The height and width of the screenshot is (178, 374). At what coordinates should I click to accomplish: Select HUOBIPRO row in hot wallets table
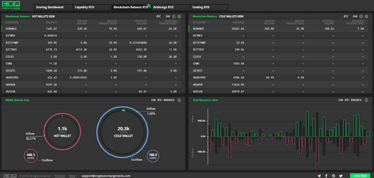tap(91, 78)
